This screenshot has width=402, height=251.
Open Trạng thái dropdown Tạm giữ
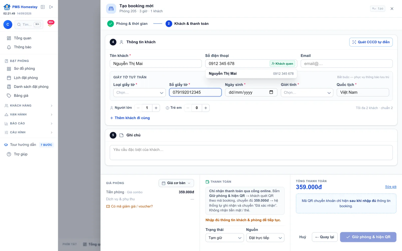click(225, 238)
